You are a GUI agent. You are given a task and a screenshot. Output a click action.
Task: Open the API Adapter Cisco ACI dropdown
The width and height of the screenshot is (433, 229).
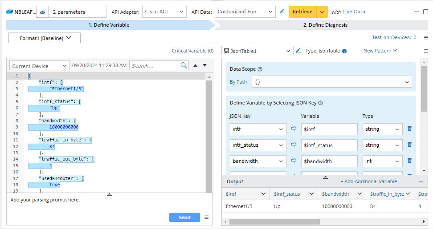point(165,12)
